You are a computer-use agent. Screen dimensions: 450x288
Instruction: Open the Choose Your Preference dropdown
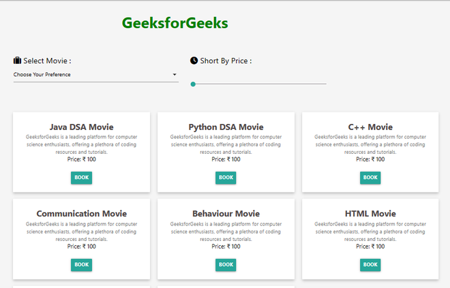[x=96, y=75]
